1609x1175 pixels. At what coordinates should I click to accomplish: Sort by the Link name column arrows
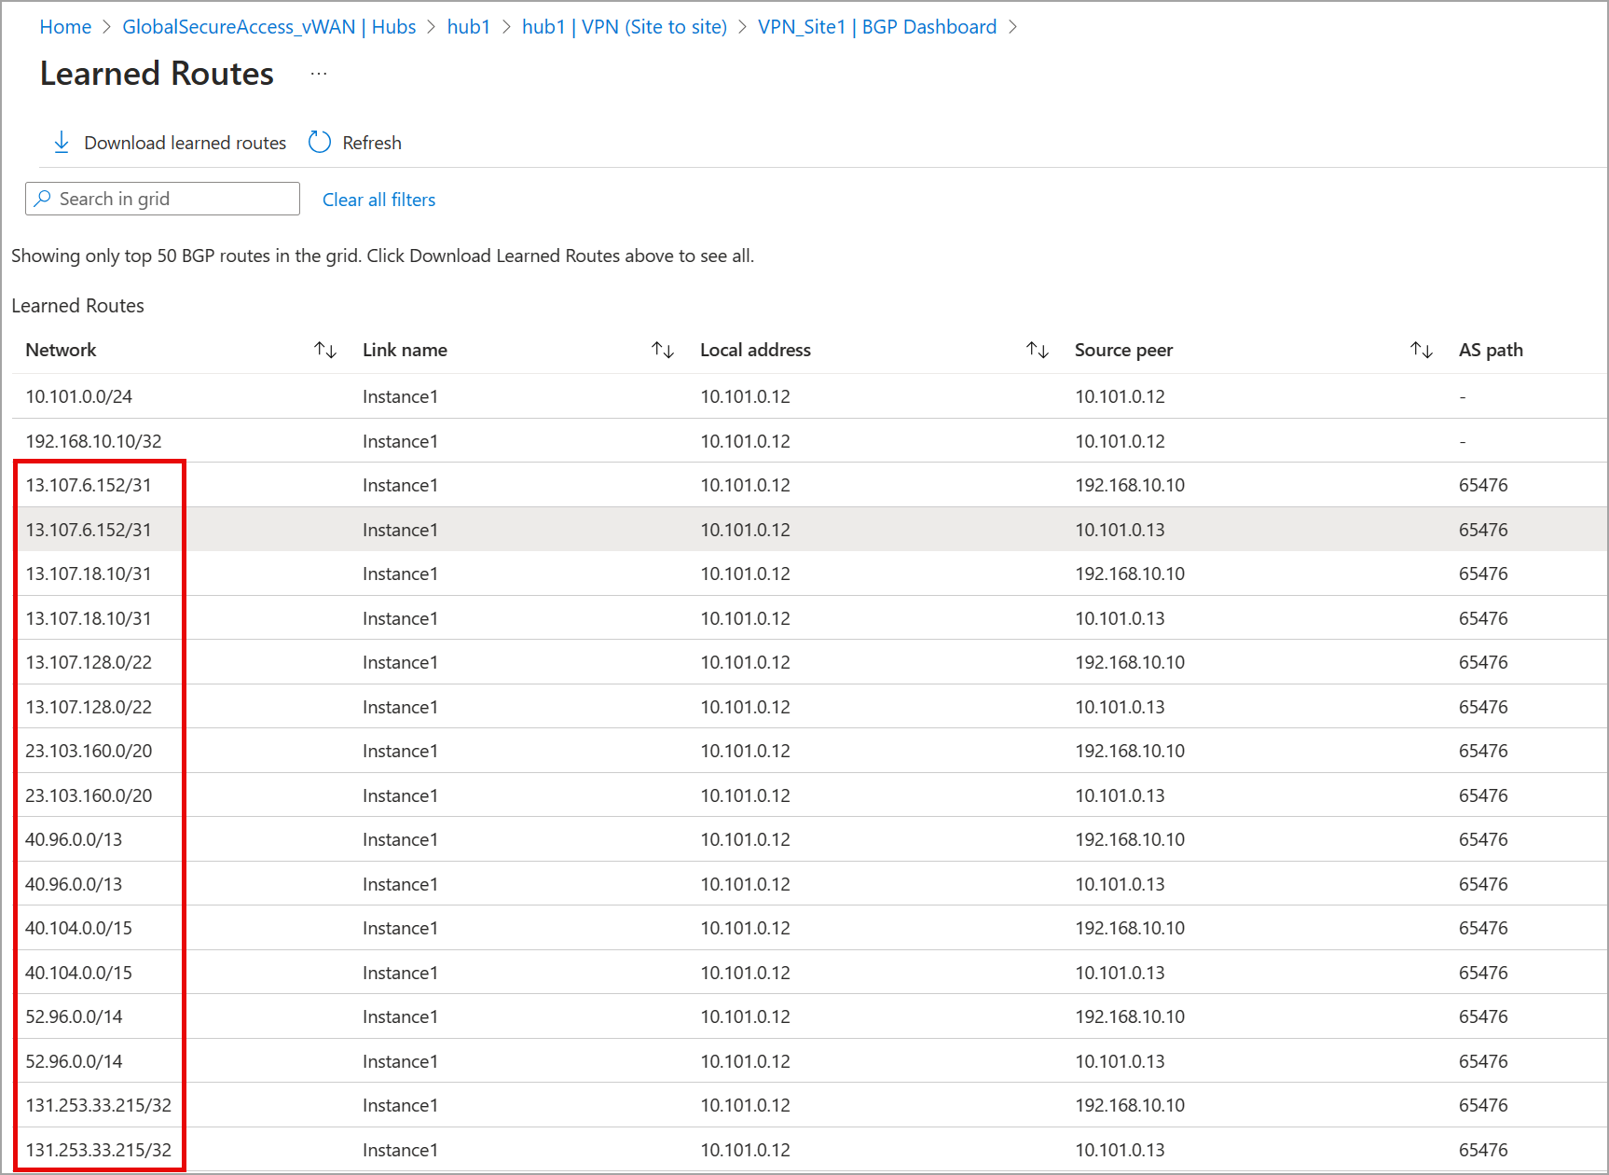(663, 350)
